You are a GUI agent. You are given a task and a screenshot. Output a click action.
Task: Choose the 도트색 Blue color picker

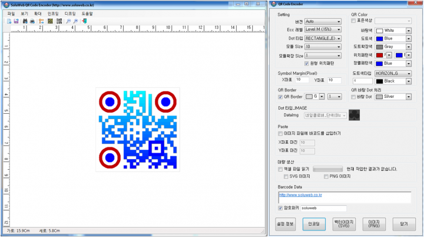[x=393, y=39]
